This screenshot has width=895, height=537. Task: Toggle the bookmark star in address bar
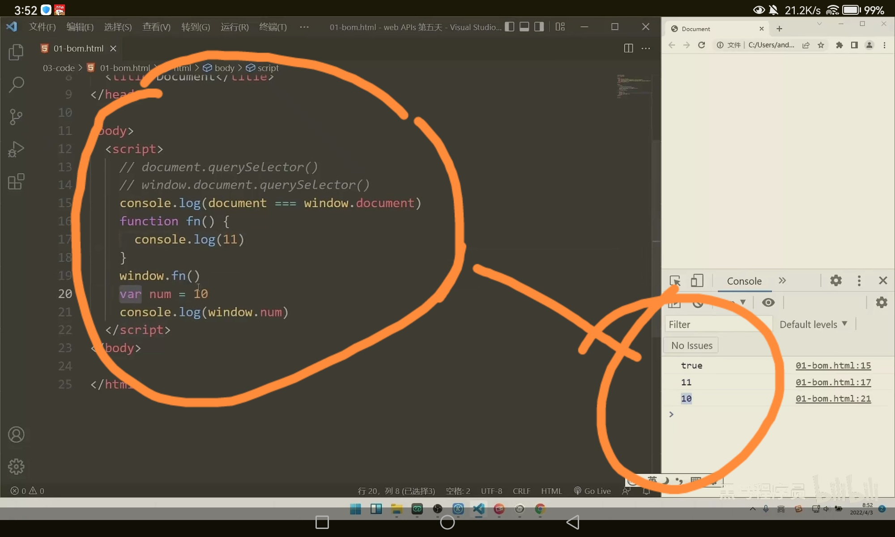point(821,45)
